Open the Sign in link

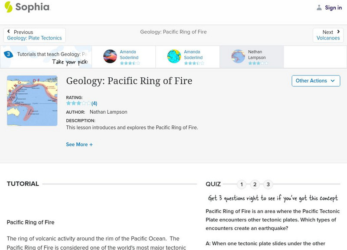333,7
